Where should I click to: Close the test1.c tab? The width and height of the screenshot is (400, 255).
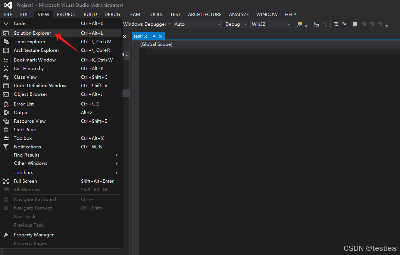click(160, 36)
